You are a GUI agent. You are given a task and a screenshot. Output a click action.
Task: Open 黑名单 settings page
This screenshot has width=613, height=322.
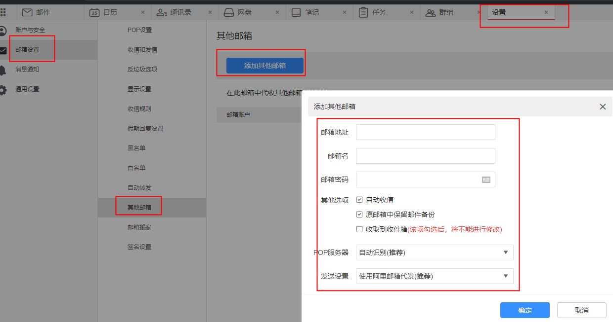(x=136, y=148)
